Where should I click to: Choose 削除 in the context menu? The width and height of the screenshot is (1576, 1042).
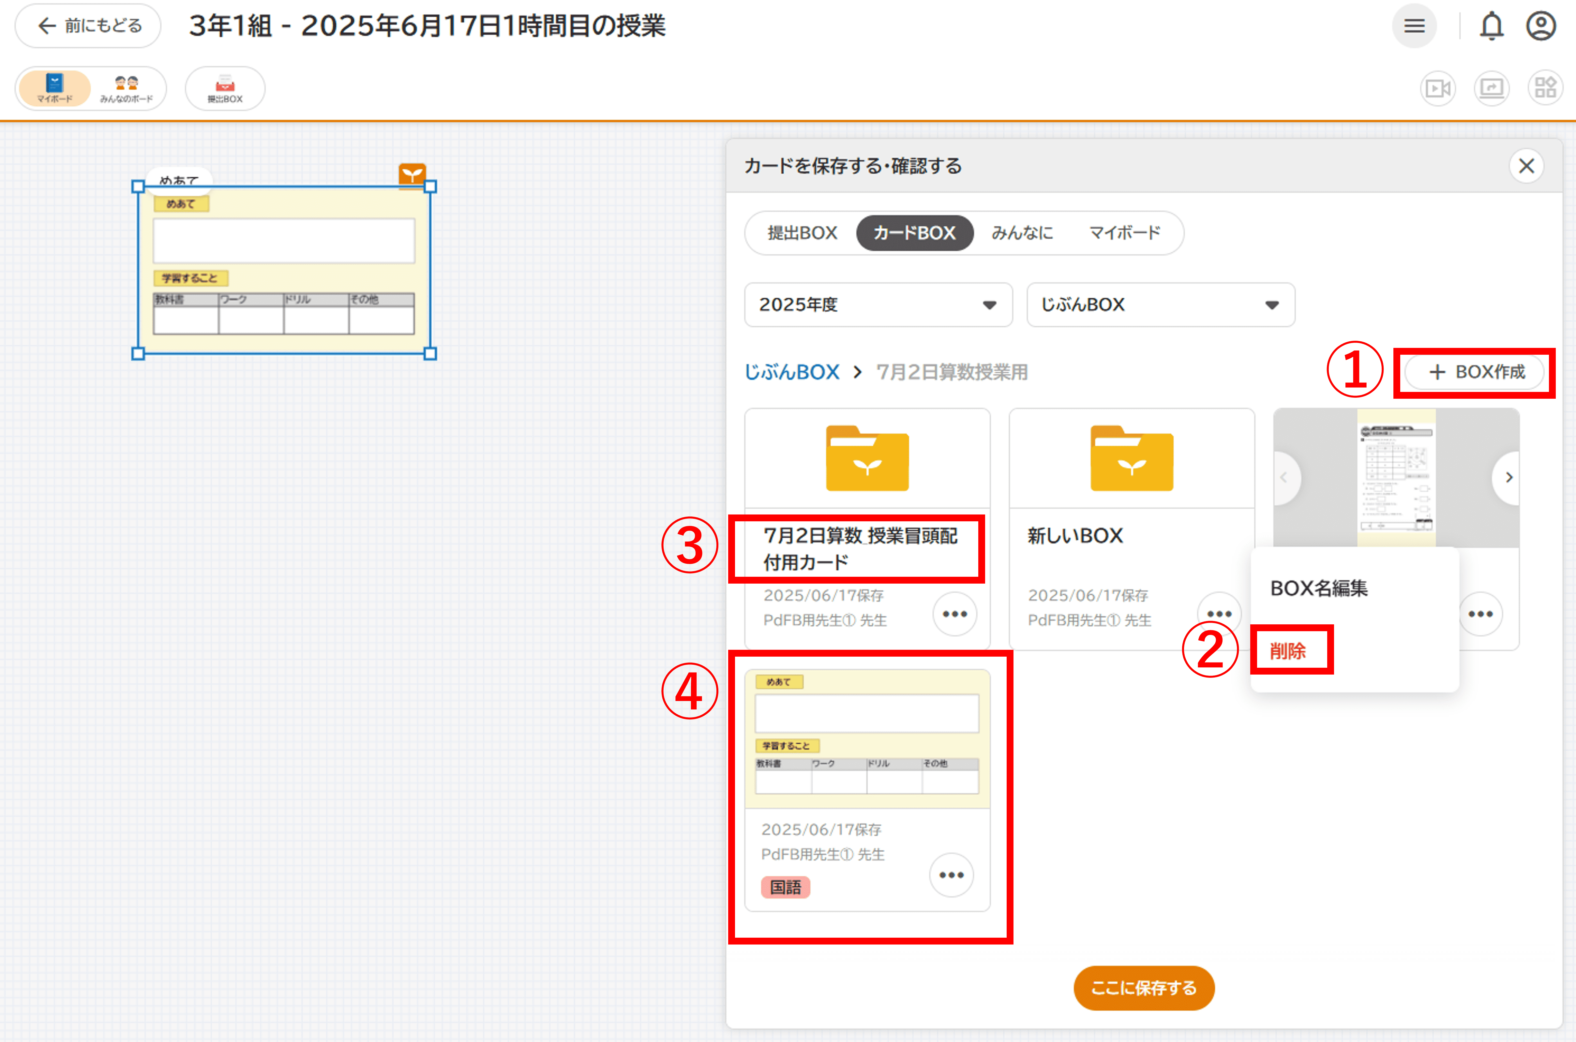pyautogui.click(x=1287, y=650)
